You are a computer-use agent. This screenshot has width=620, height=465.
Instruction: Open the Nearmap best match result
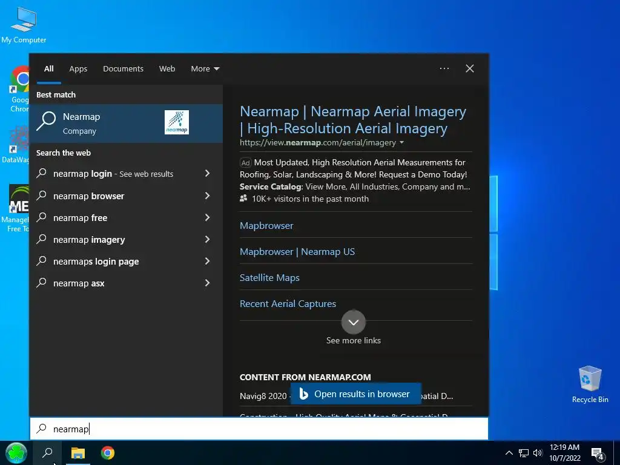pyautogui.click(x=126, y=124)
